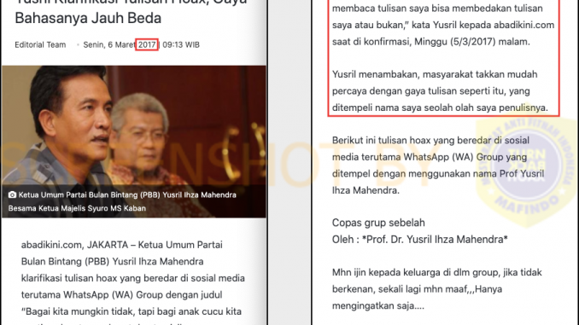This screenshot has width=579, height=325.
Task: Click the Copas grup sebelah line
Action: coord(378,223)
